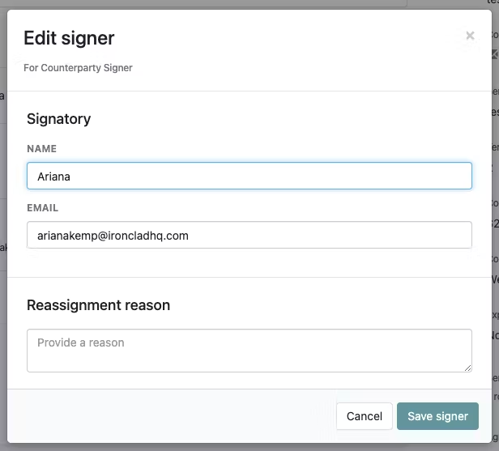This screenshot has width=499, height=451.
Task: Cancel editing the signer
Action: tap(365, 416)
